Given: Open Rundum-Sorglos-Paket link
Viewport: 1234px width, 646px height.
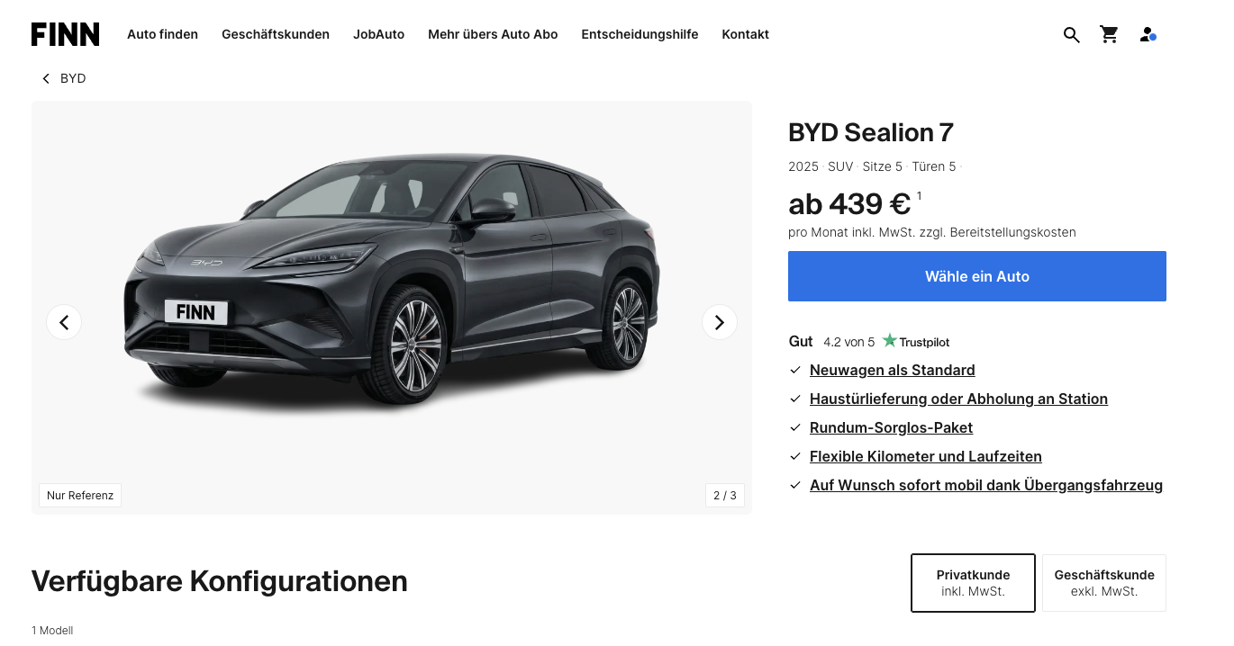Looking at the screenshot, I should (x=891, y=427).
